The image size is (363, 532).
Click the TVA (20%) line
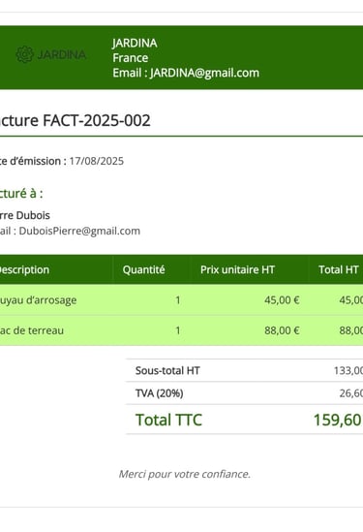tap(244, 393)
